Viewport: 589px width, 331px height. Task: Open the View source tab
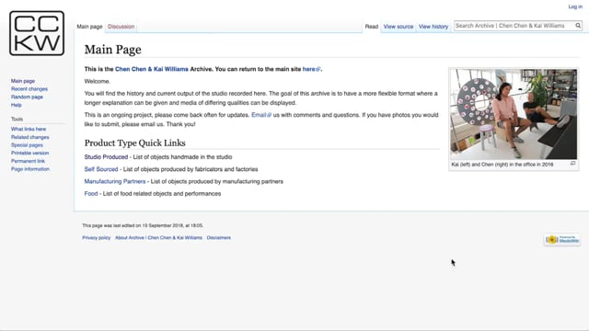[398, 27]
